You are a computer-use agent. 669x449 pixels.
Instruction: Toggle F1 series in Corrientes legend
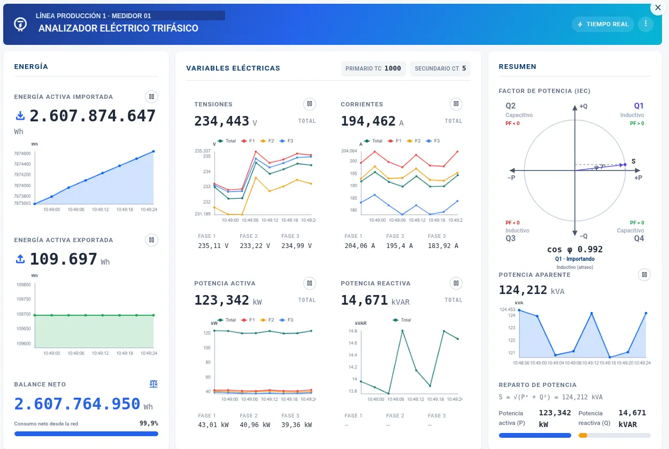(x=394, y=141)
